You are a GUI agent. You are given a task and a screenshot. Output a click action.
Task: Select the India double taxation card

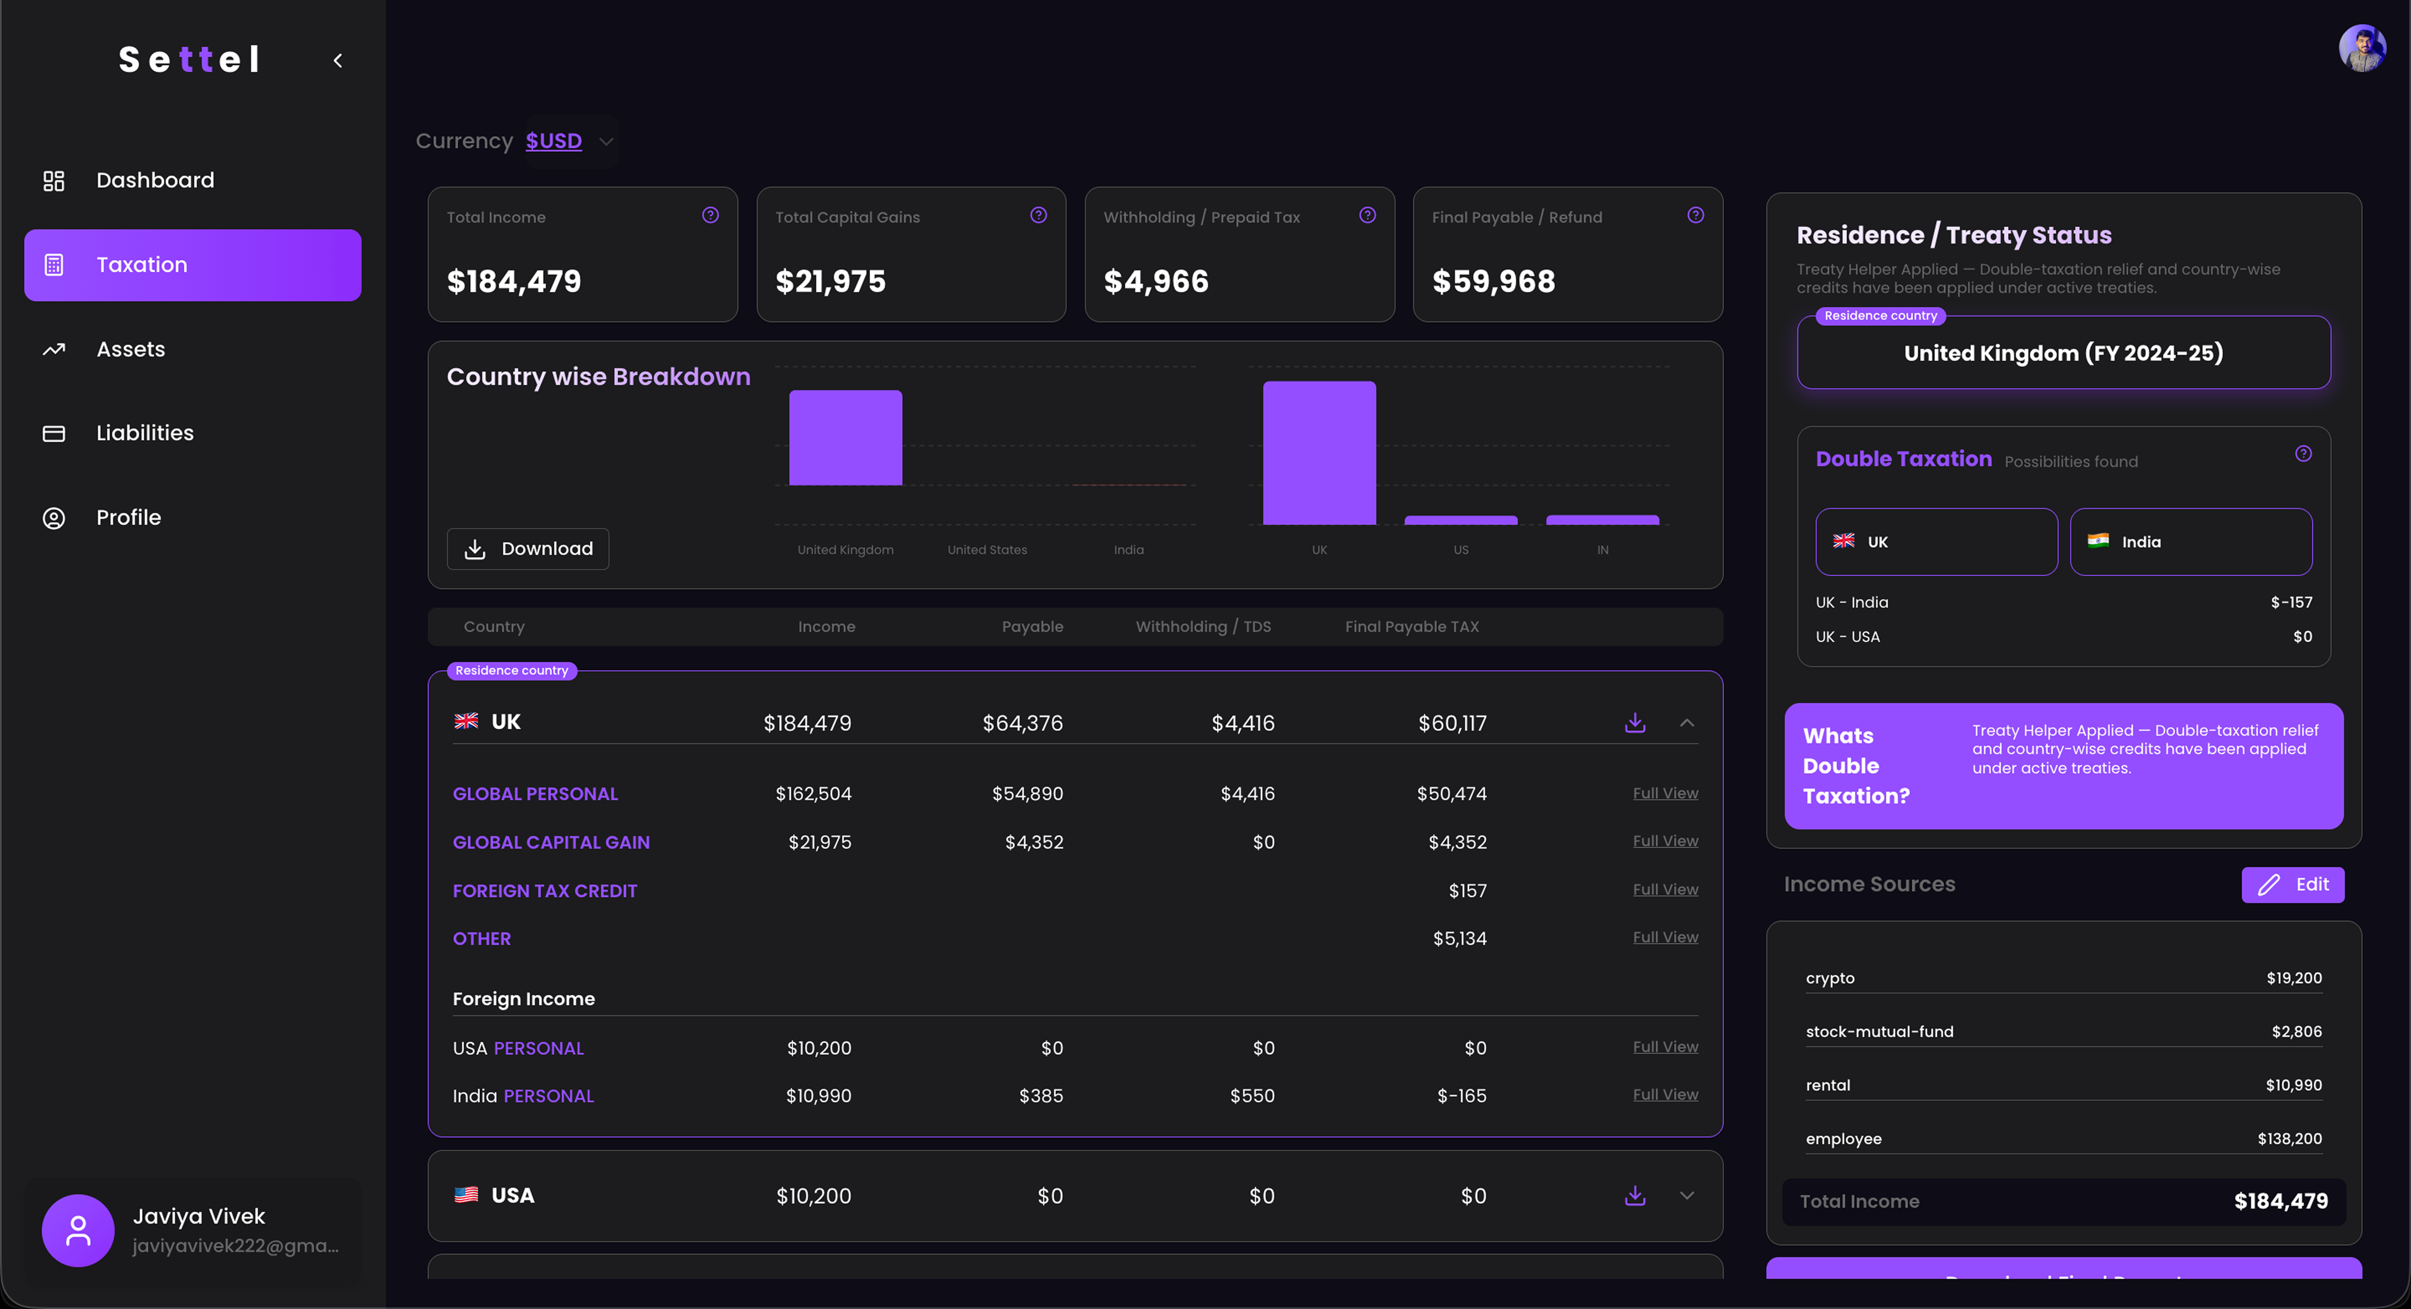[x=2190, y=542]
